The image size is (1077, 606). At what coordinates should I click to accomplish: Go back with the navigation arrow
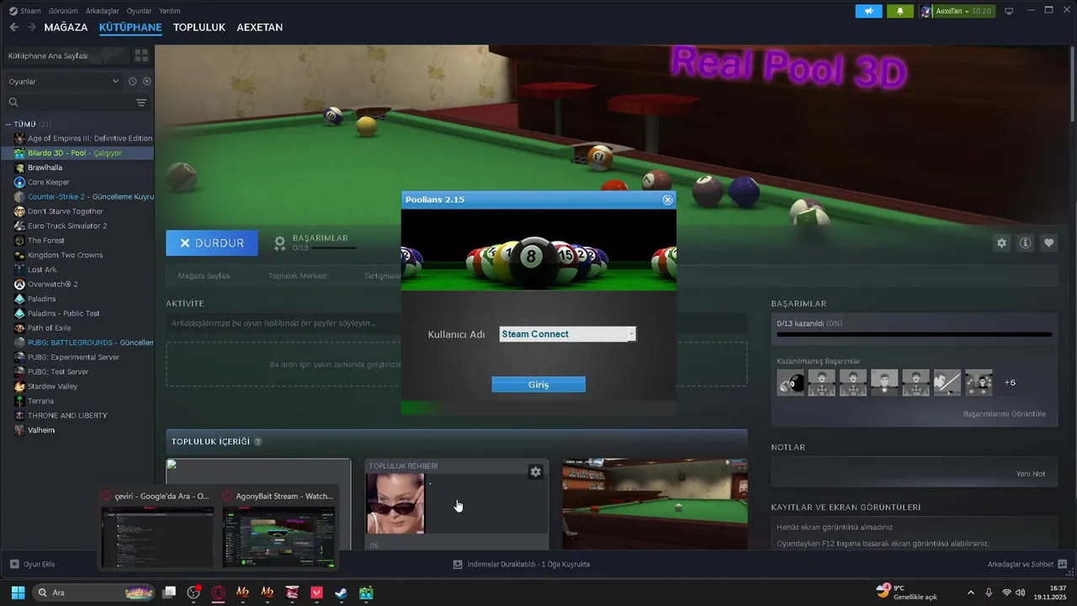point(13,27)
